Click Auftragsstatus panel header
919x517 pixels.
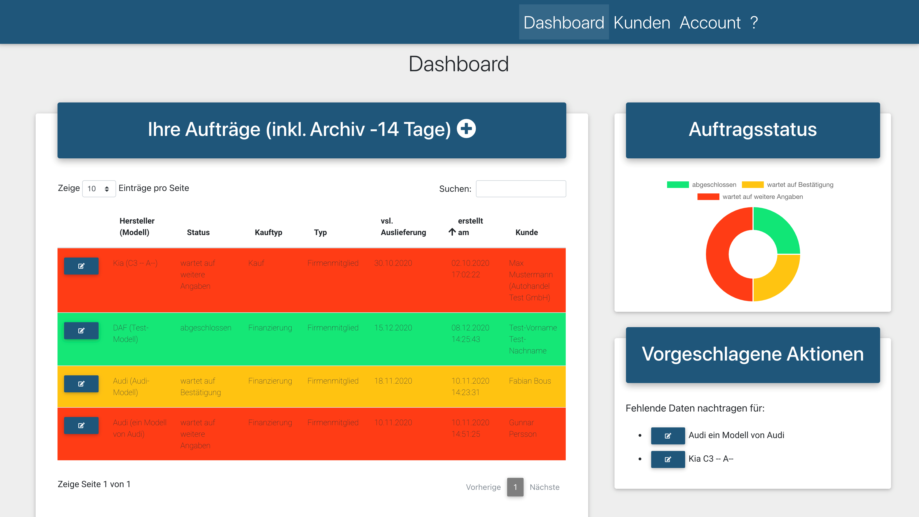click(x=753, y=130)
